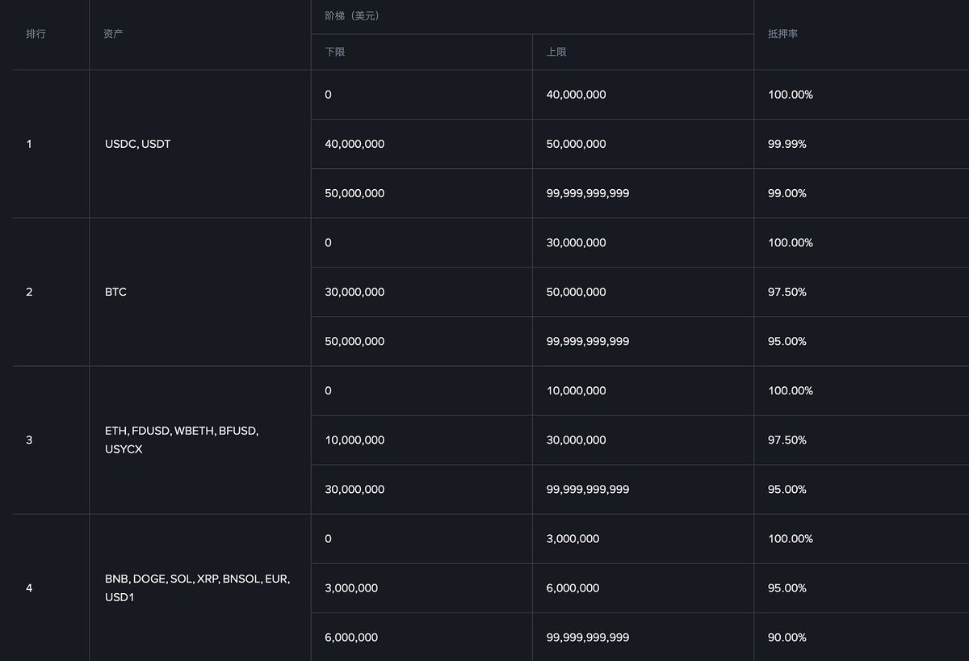Click upper limit 3,000,000 in BNB 100.00% row

573,538
